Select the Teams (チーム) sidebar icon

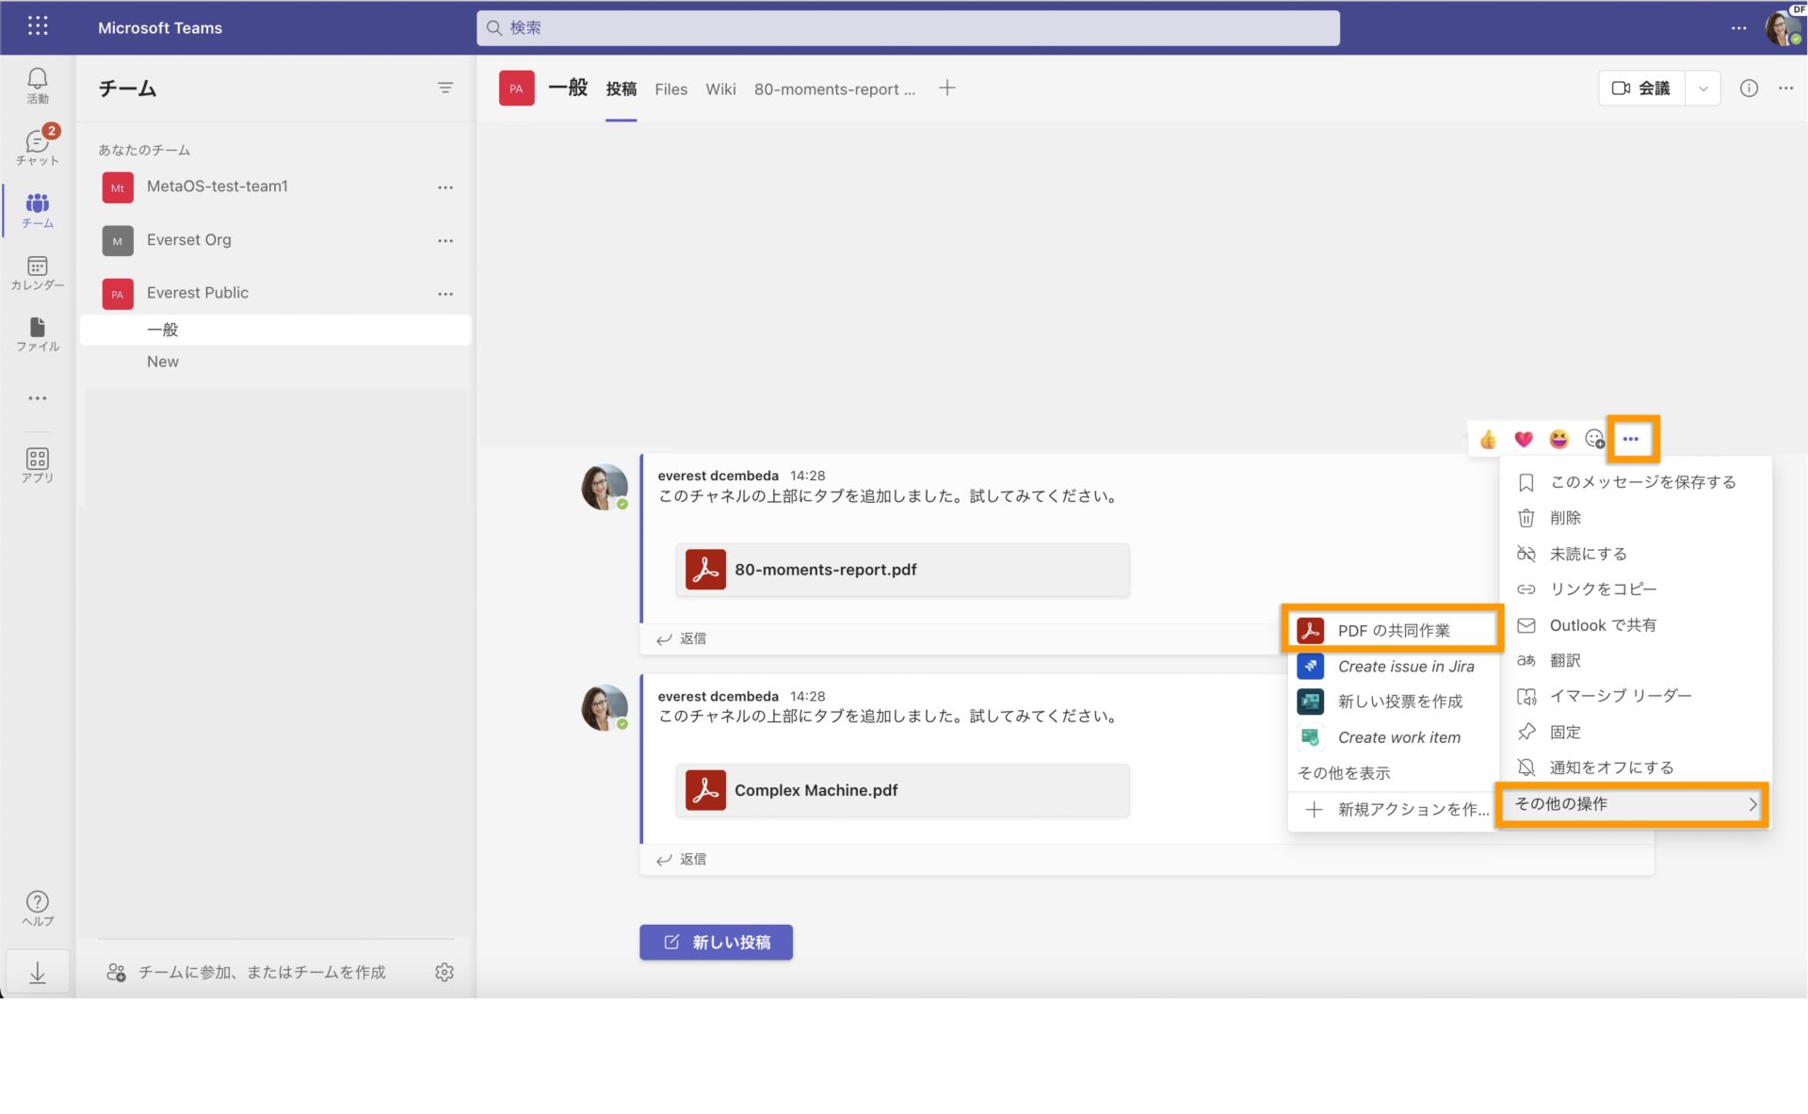tap(38, 210)
